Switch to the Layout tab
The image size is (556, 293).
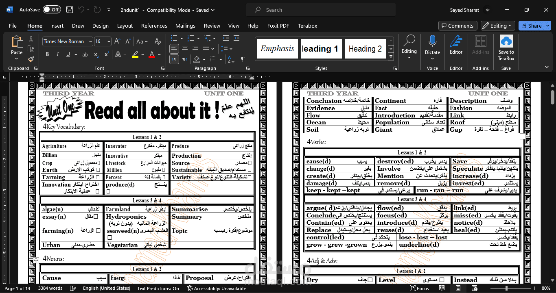tap(125, 26)
